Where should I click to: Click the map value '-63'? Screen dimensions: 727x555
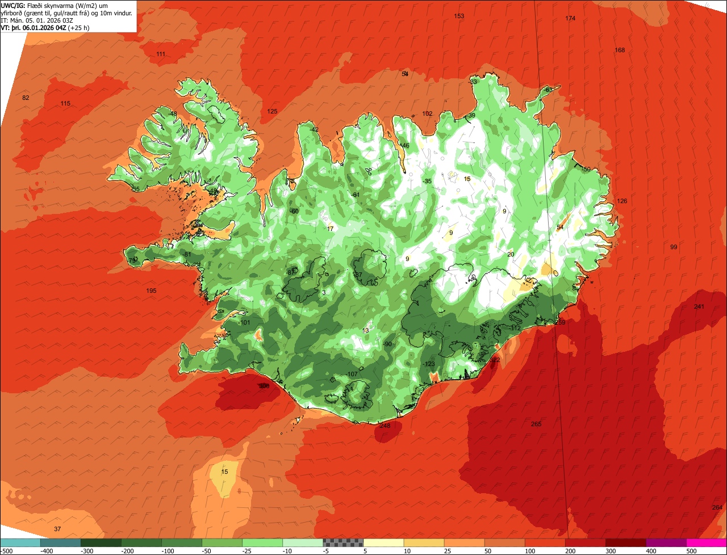pos(548,90)
